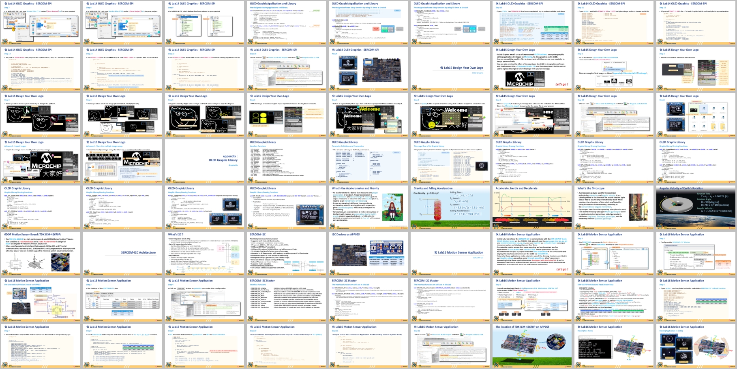Select the Lab16 Motion Sensor Application title slide

[450, 254]
